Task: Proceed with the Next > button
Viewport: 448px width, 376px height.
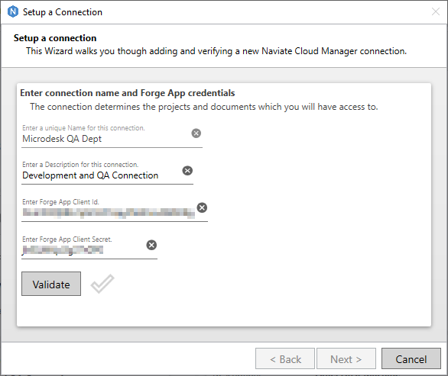Action: pyautogui.click(x=346, y=358)
